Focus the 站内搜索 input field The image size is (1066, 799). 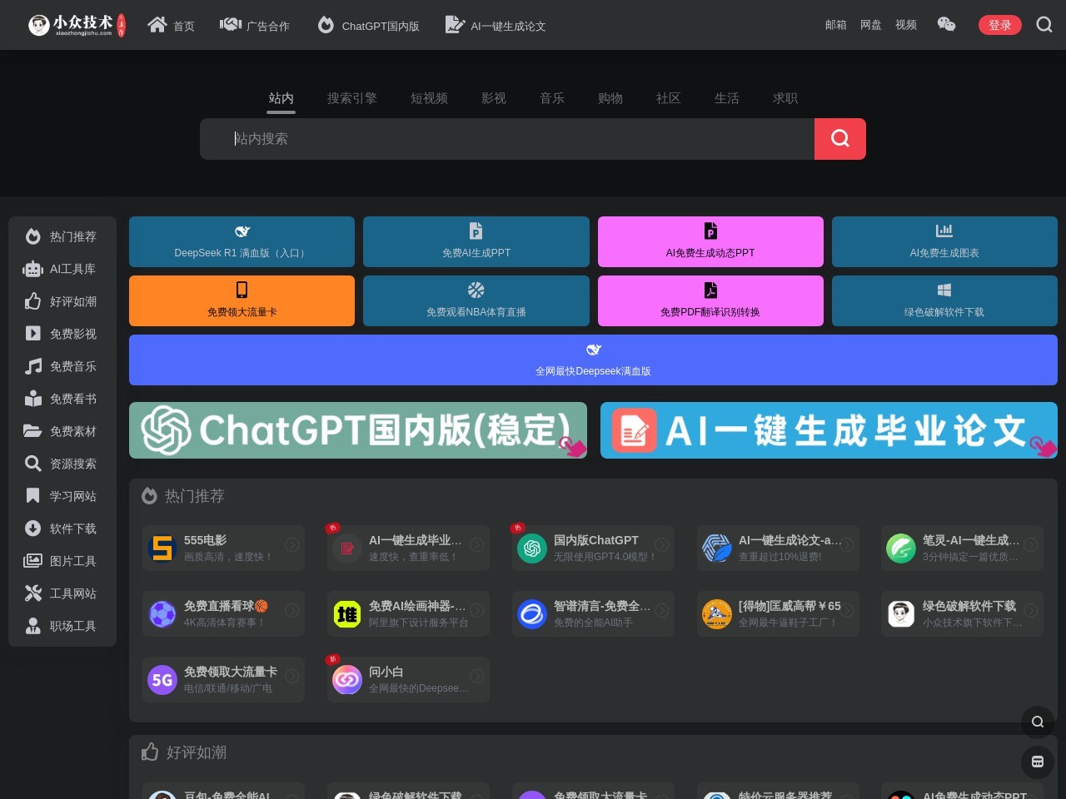(507, 139)
